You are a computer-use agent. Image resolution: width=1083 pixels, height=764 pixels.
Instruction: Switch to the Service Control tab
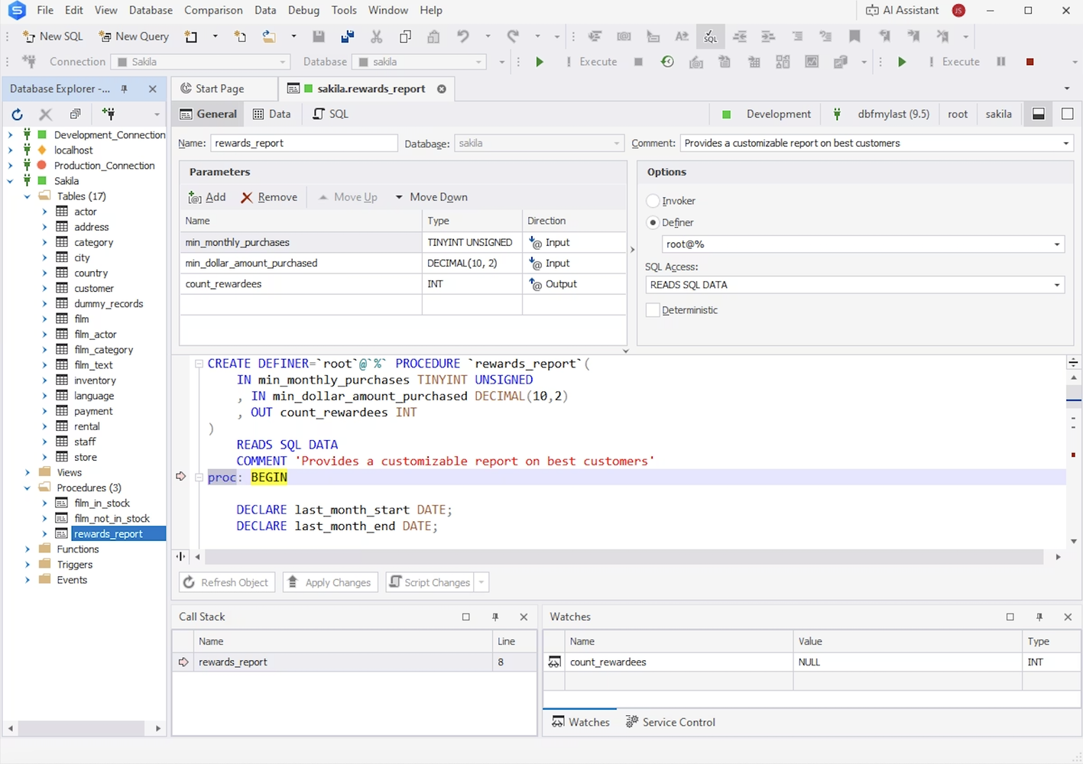(670, 722)
